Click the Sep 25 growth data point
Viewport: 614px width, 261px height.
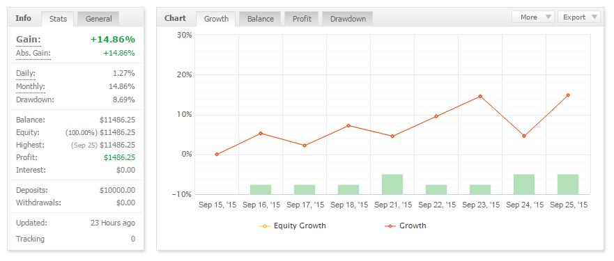[x=568, y=95]
